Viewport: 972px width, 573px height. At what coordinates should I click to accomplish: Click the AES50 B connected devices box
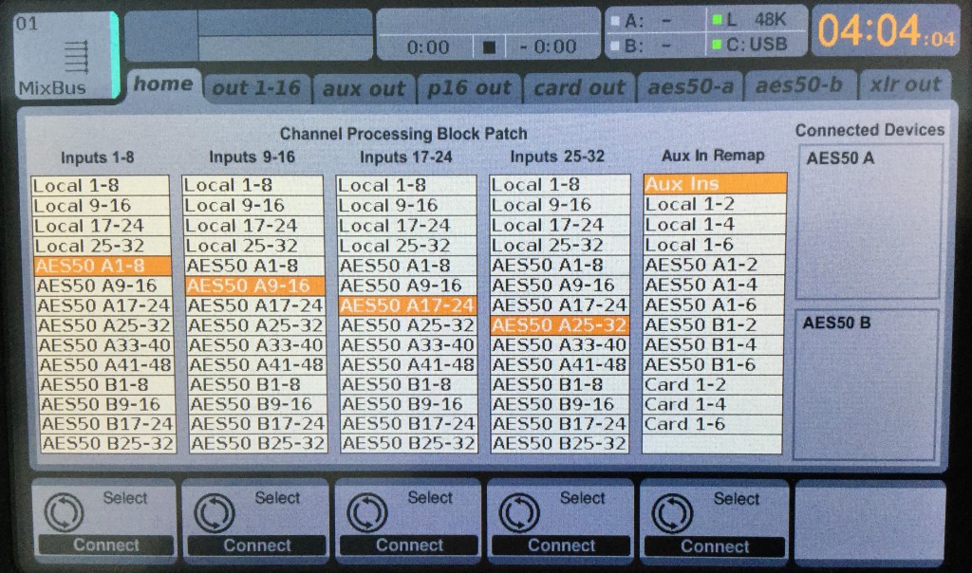866,384
